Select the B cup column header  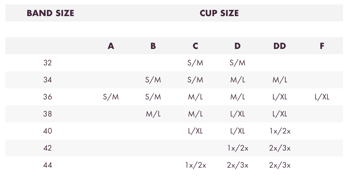click(x=153, y=46)
